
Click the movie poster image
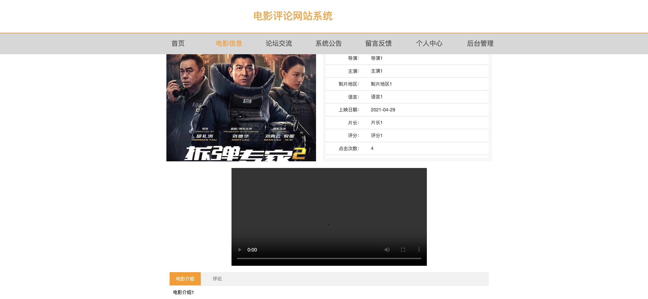pos(241,108)
